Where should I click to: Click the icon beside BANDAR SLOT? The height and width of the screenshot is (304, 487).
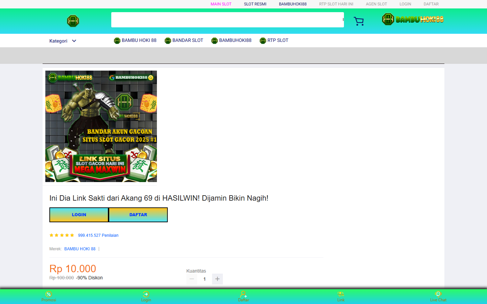click(168, 41)
